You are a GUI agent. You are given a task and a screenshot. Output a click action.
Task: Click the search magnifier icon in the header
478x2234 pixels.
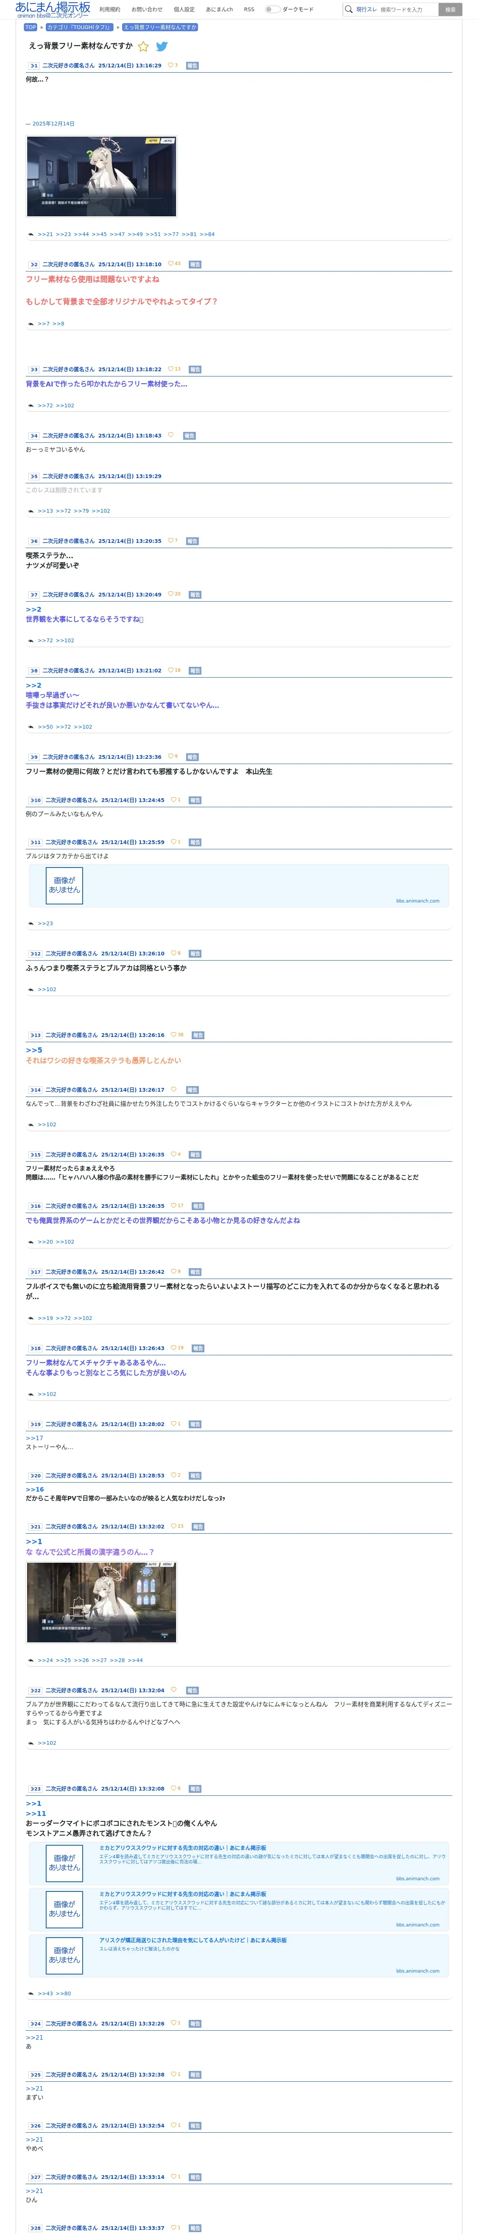[x=349, y=10]
